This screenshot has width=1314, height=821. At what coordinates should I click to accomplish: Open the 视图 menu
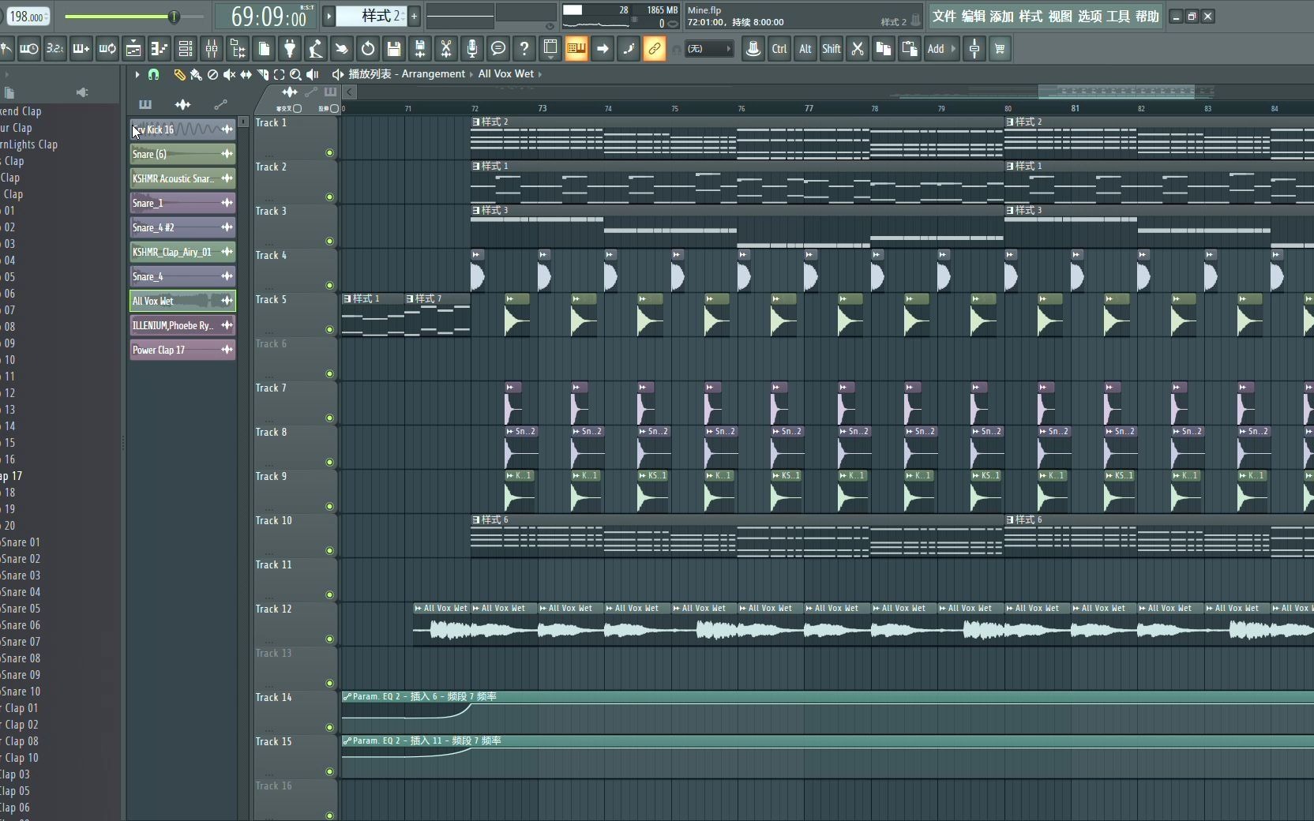[1060, 17]
